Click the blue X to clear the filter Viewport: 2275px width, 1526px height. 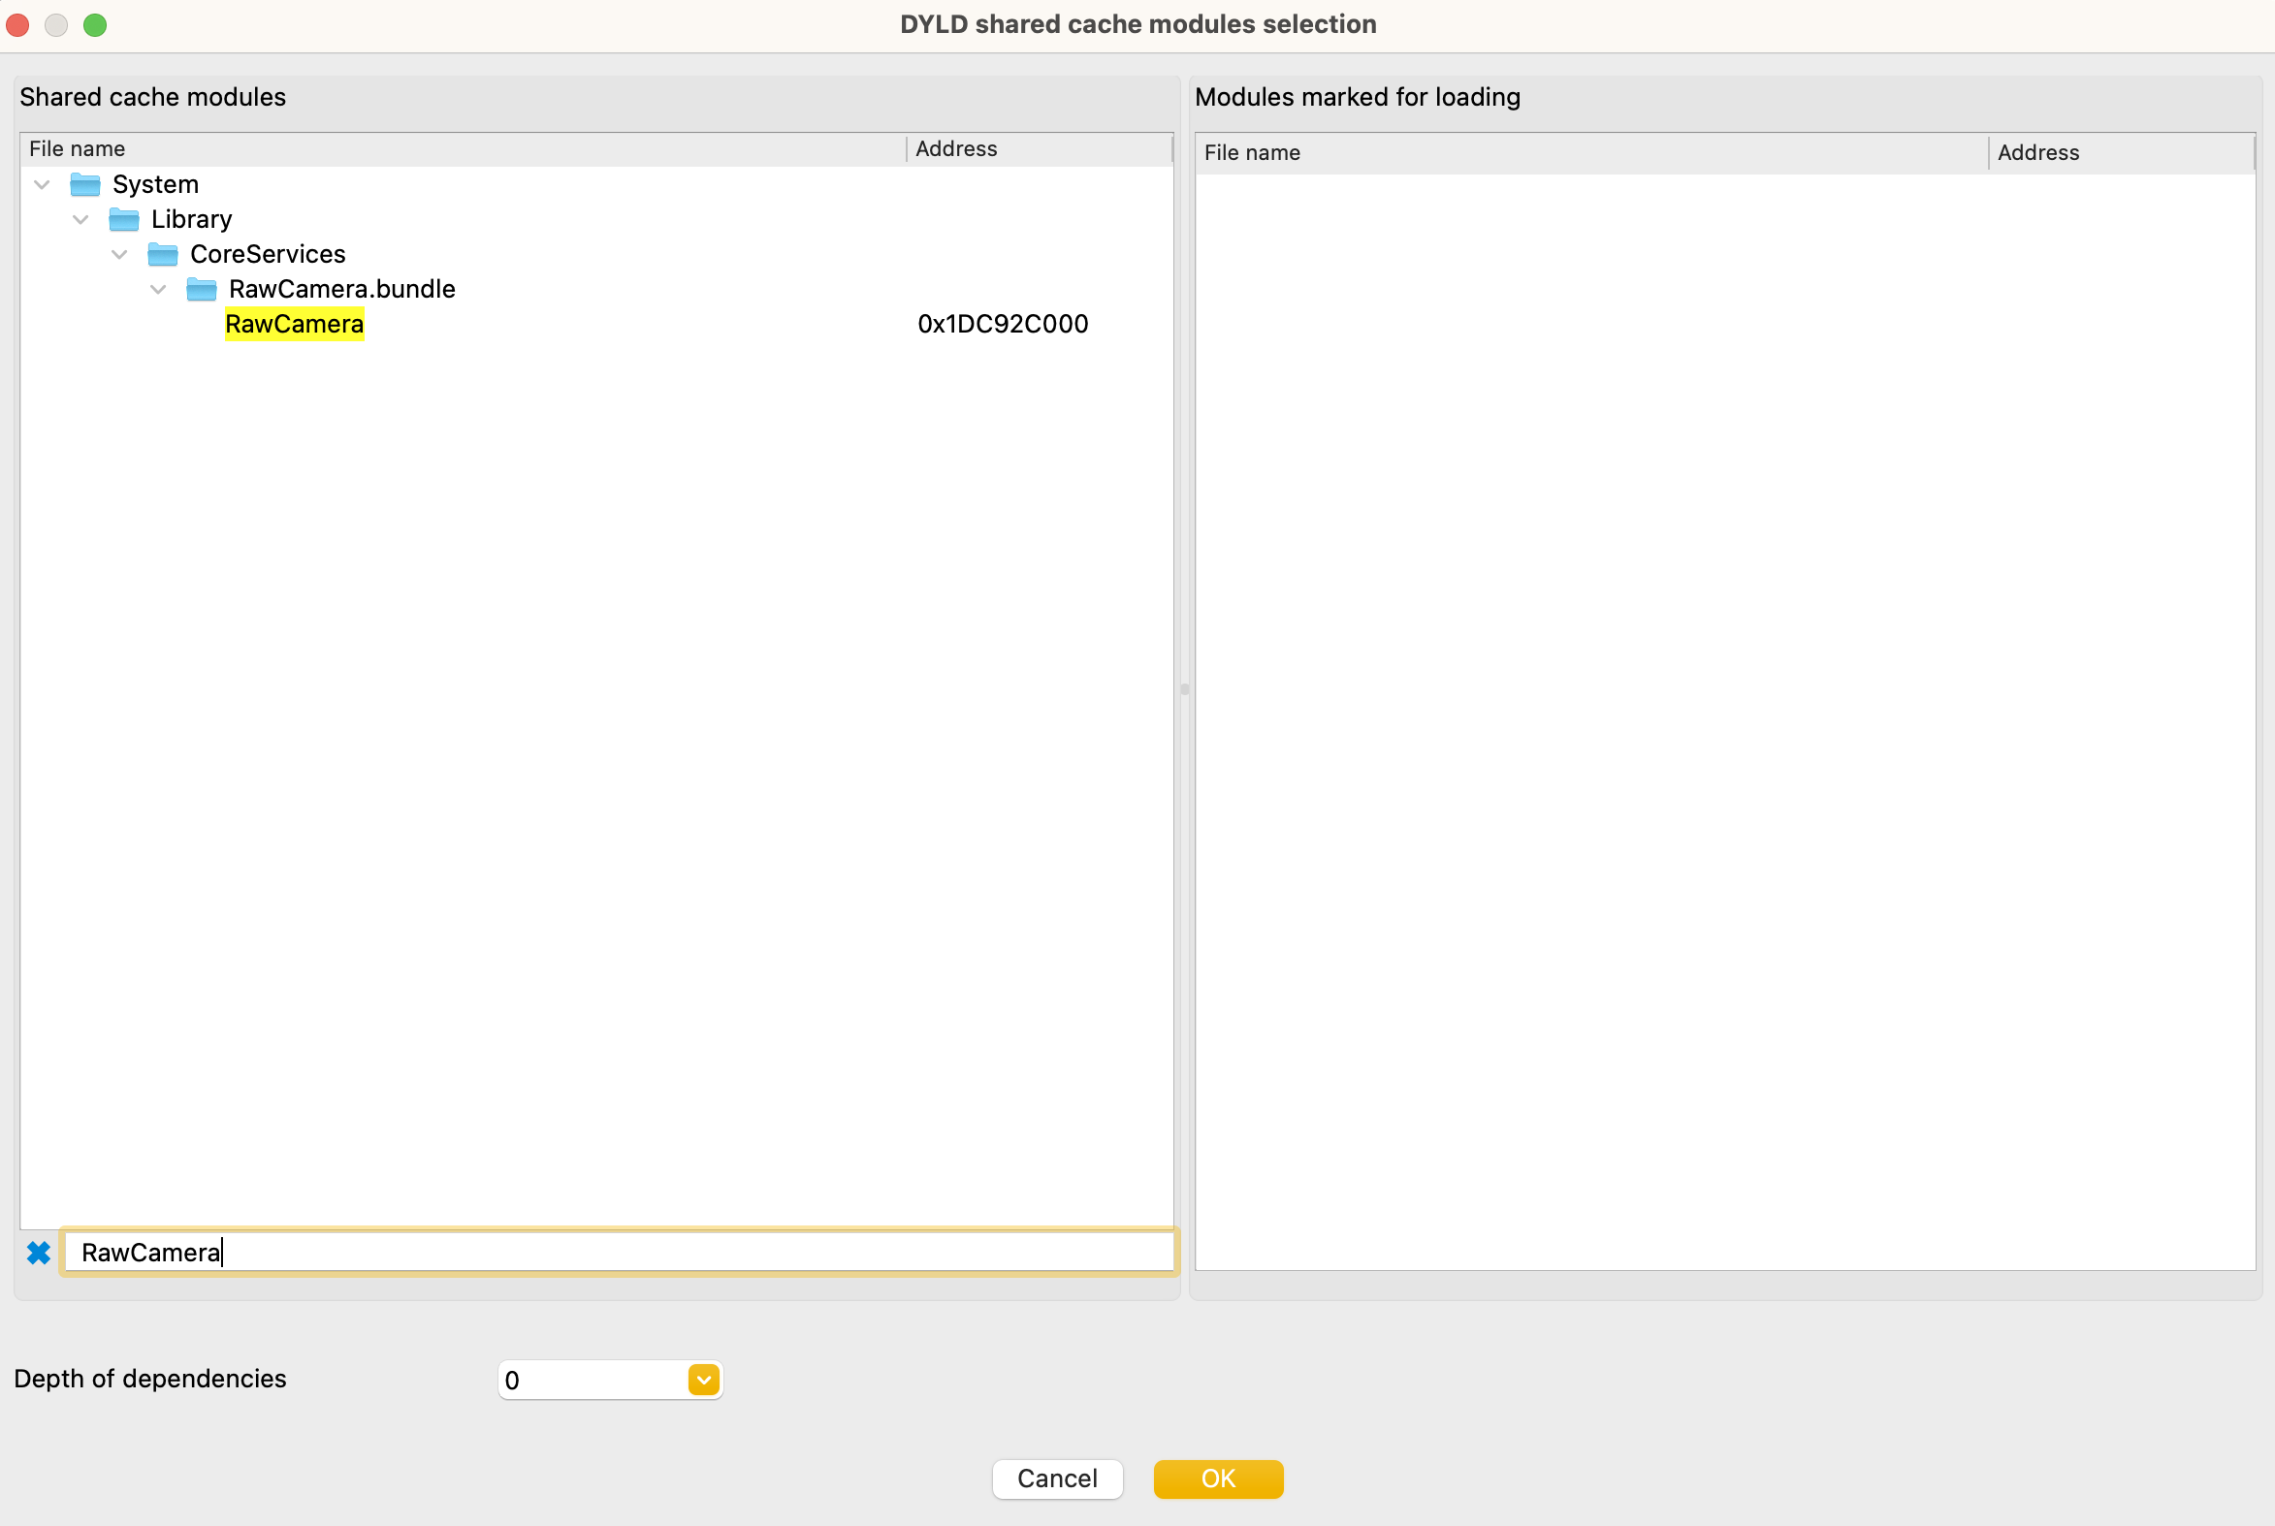click(x=38, y=1253)
